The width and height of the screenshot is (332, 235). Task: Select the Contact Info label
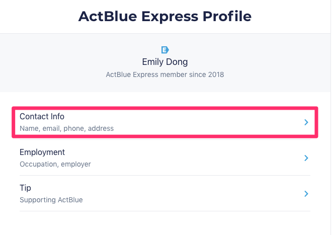(x=42, y=116)
